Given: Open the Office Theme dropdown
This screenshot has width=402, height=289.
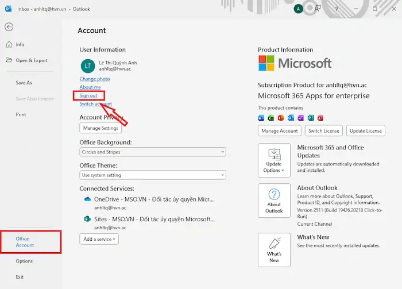Looking at the screenshot, I should pyautogui.click(x=153, y=175).
